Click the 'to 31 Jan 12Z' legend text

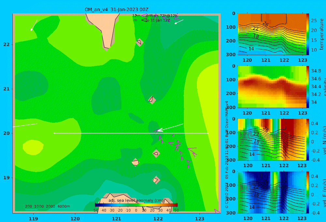tap(158, 21)
